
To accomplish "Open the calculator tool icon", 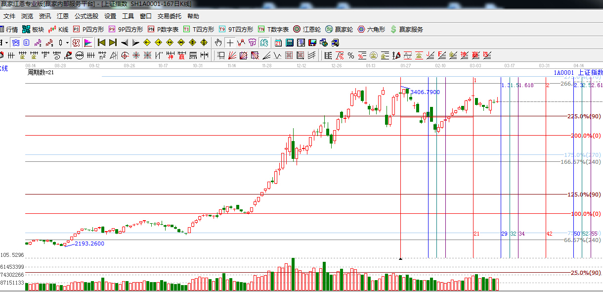I will 290,43.
